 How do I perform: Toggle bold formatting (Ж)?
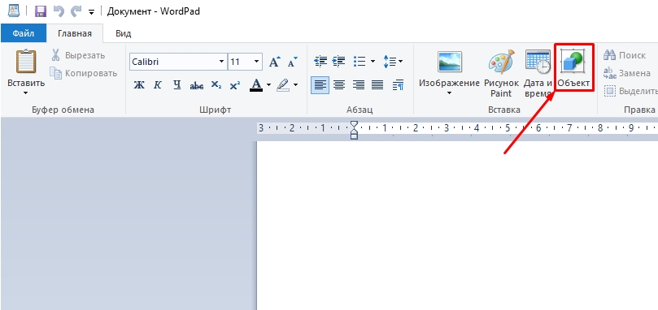click(x=138, y=85)
